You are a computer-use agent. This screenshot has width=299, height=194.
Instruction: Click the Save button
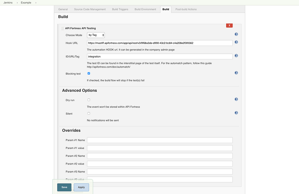point(64,187)
